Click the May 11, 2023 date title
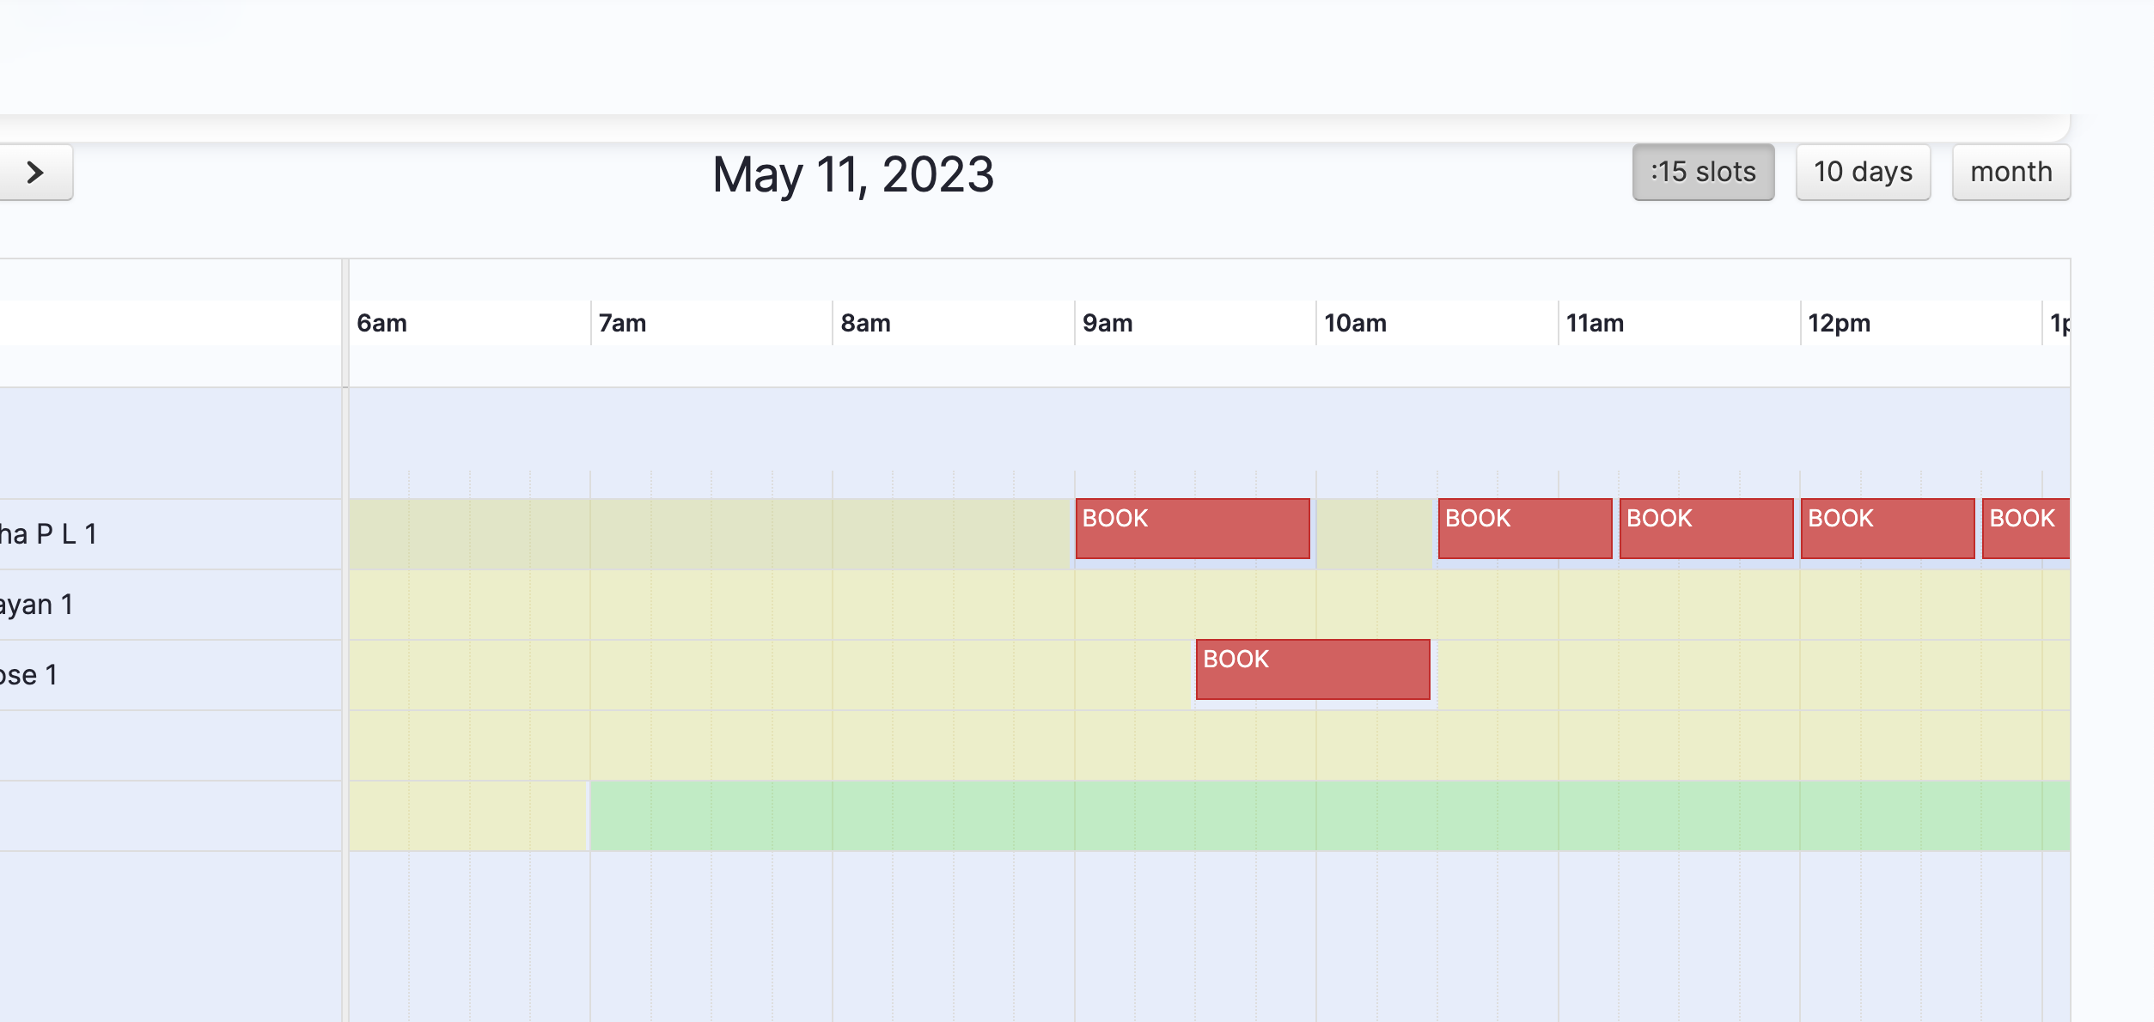This screenshot has height=1022, width=2154. (852, 174)
